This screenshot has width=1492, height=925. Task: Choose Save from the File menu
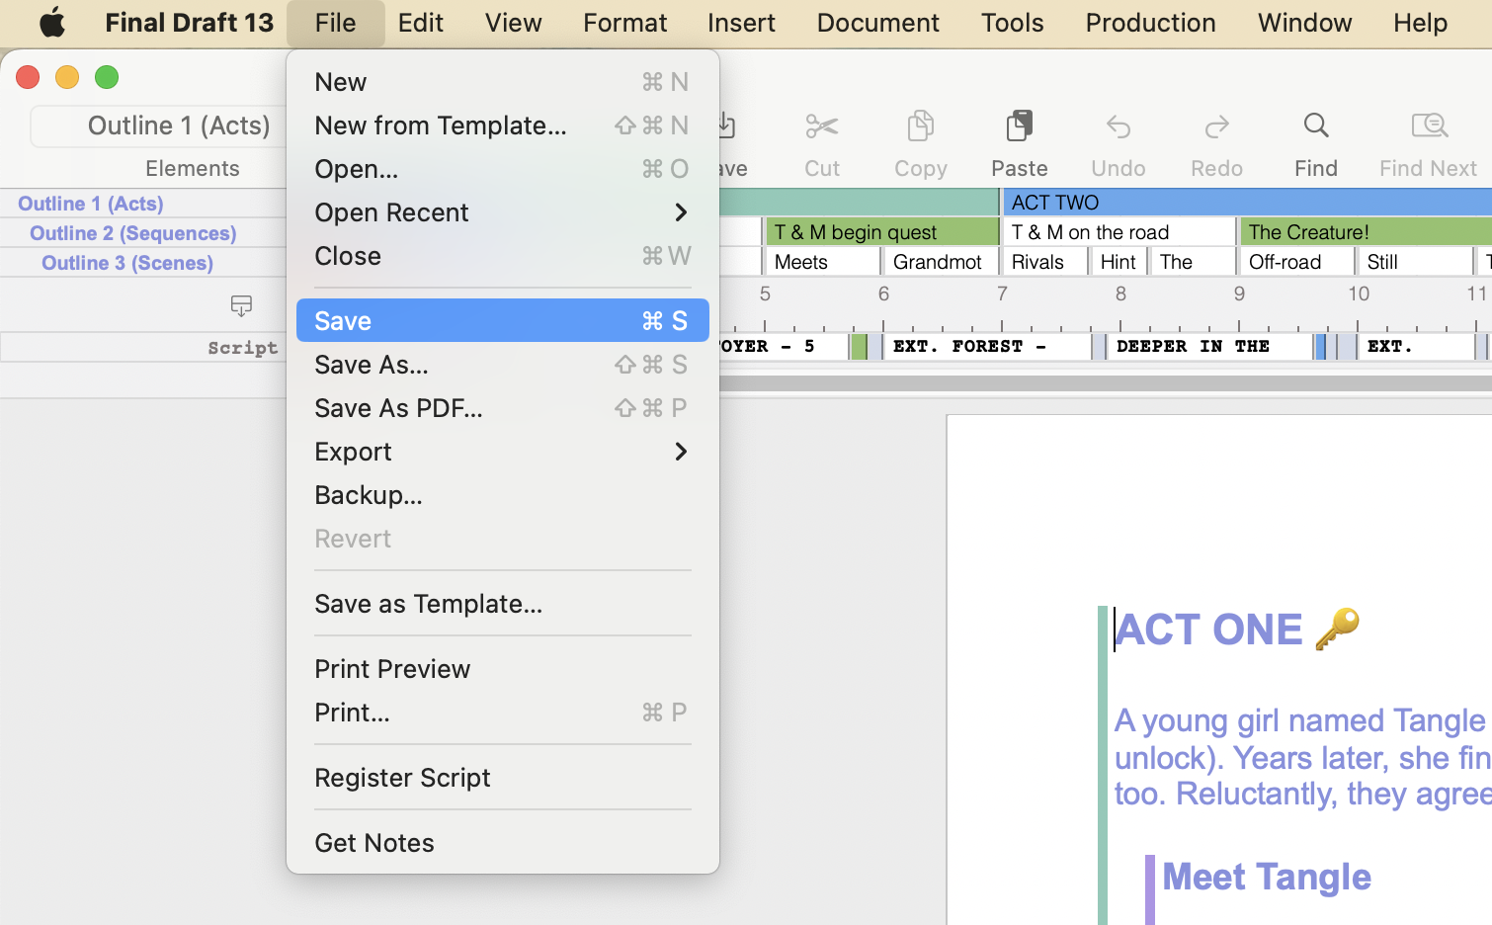click(502, 321)
